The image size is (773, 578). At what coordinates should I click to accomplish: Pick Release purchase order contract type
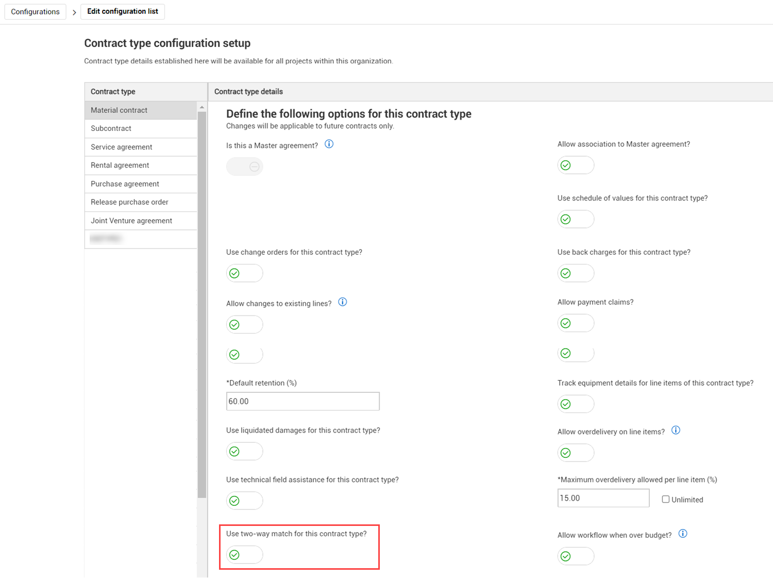pos(141,202)
